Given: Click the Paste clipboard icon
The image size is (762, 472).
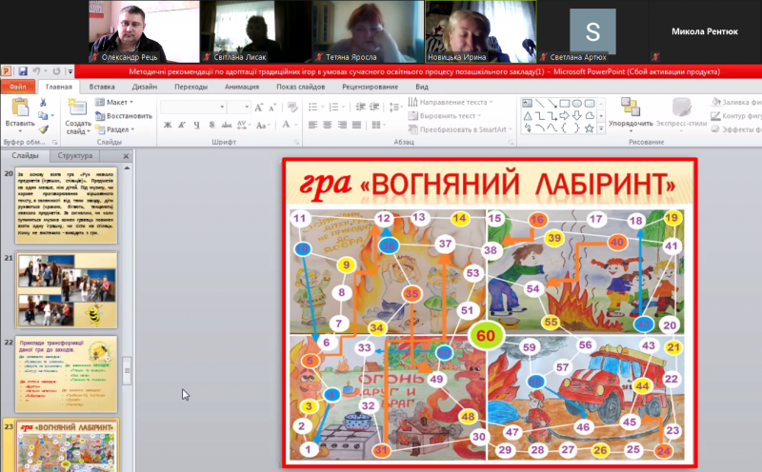Looking at the screenshot, I should 20,108.
